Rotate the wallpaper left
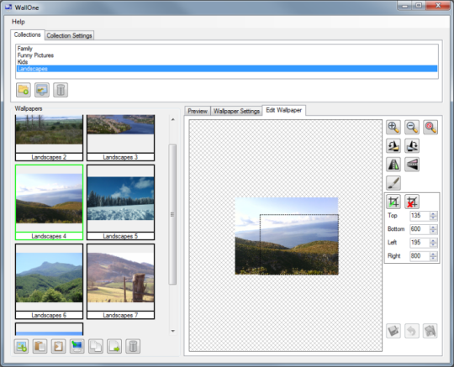454x367 pixels. click(393, 146)
